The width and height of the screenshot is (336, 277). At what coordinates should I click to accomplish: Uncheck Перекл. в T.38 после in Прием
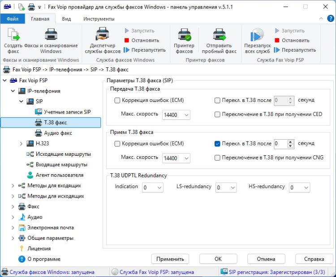pos(218,144)
